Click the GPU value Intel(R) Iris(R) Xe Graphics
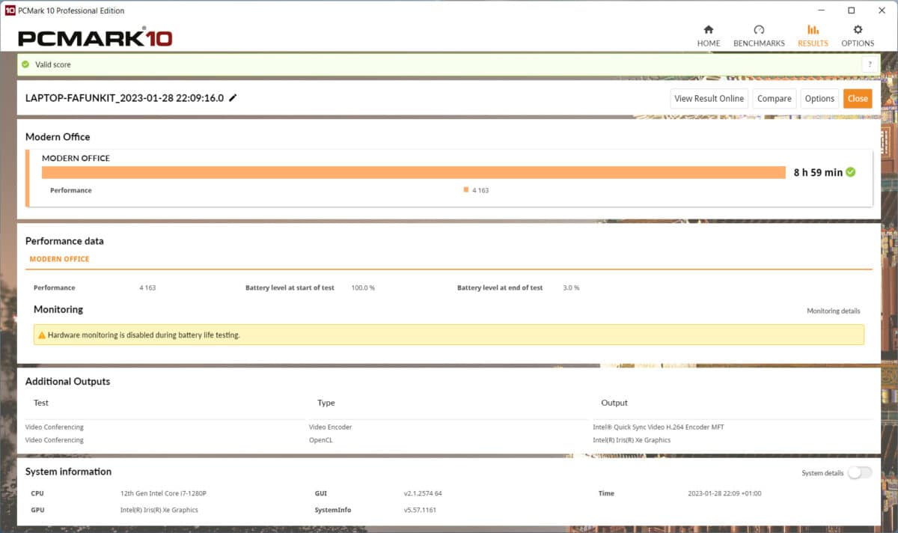 [159, 510]
